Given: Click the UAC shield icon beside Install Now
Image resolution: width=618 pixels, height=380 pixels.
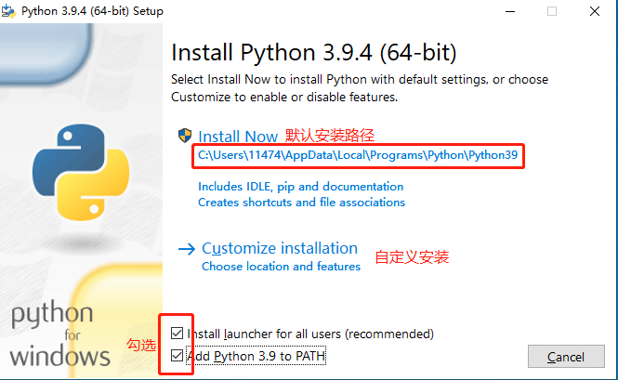Looking at the screenshot, I should pyautogui.click(x=185, y=136).
